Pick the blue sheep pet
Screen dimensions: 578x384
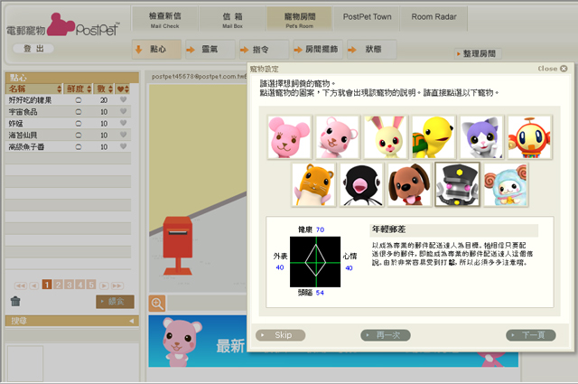(506, 184)
